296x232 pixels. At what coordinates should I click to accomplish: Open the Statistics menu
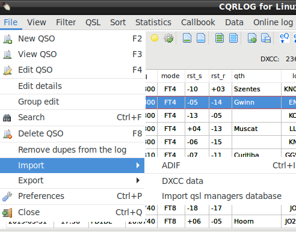click(x=153, y=22)
